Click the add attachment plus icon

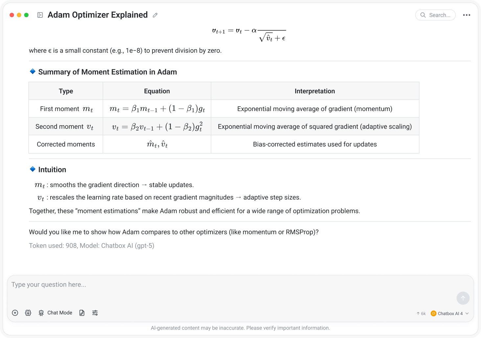(15, 313)
